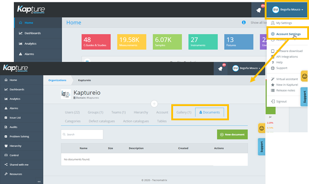Click Shared with me share icon
The image size is (309, 184).
click(x=6, y=164)
